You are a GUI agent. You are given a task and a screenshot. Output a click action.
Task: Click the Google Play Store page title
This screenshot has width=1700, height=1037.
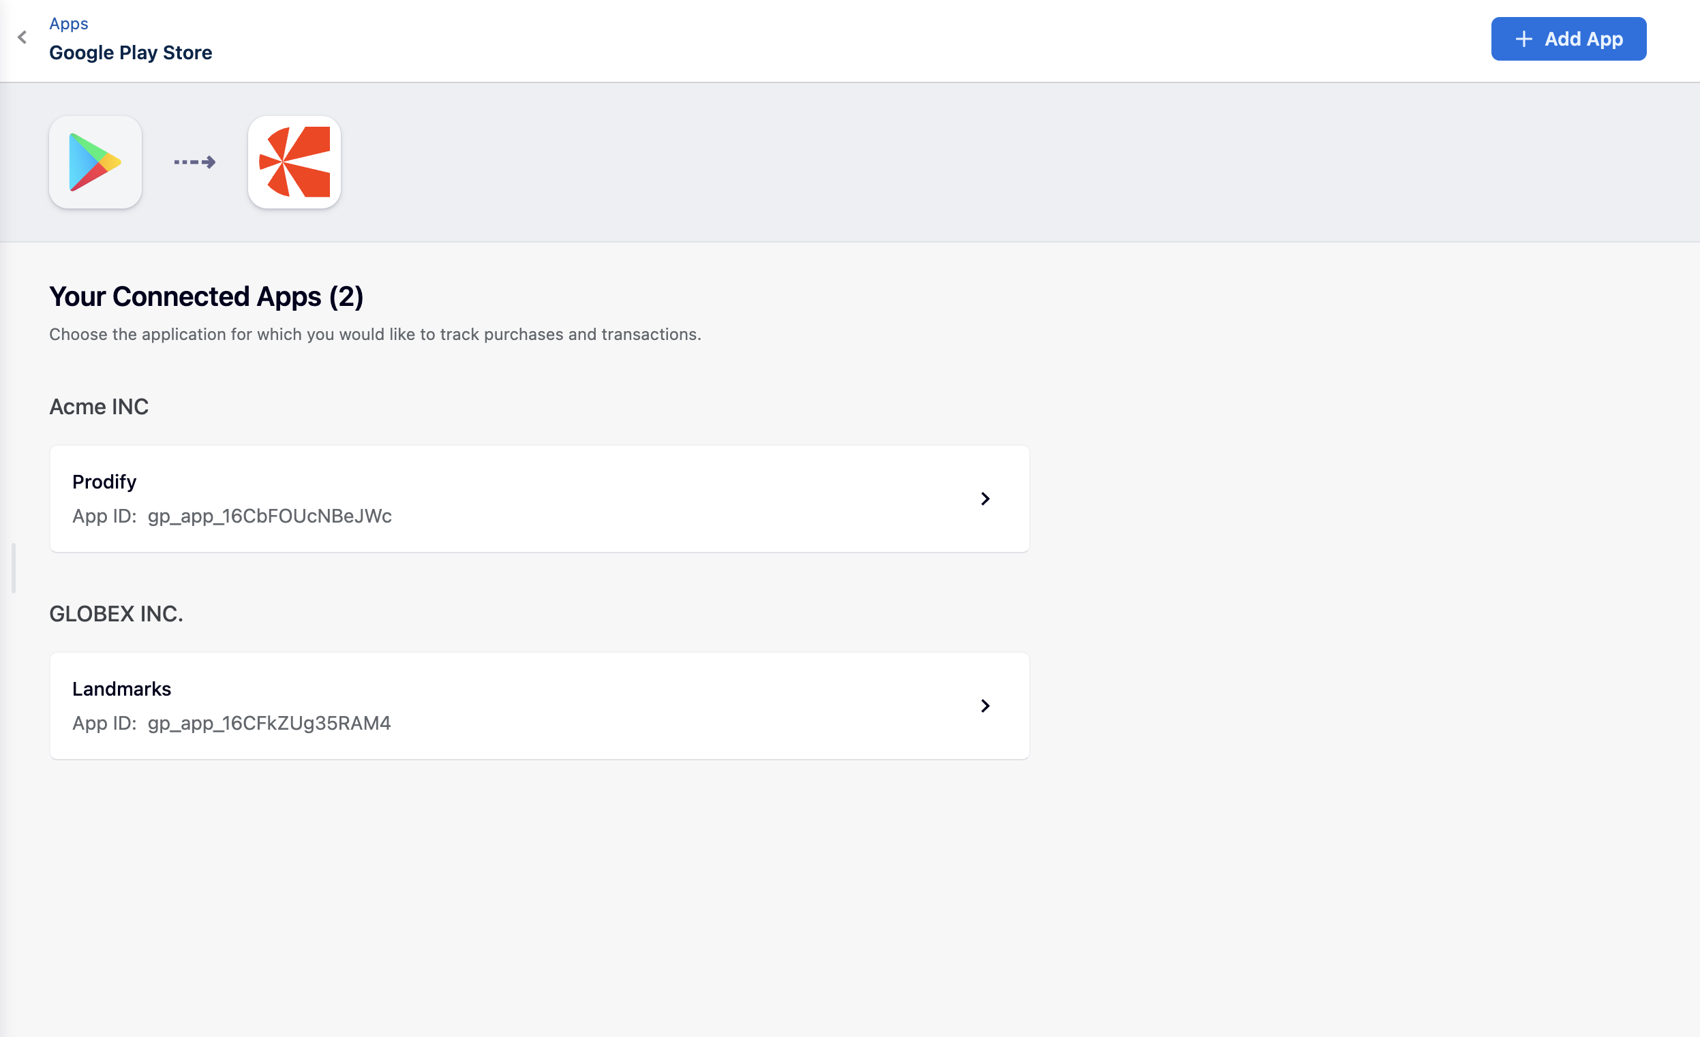(x=130, y=52)
